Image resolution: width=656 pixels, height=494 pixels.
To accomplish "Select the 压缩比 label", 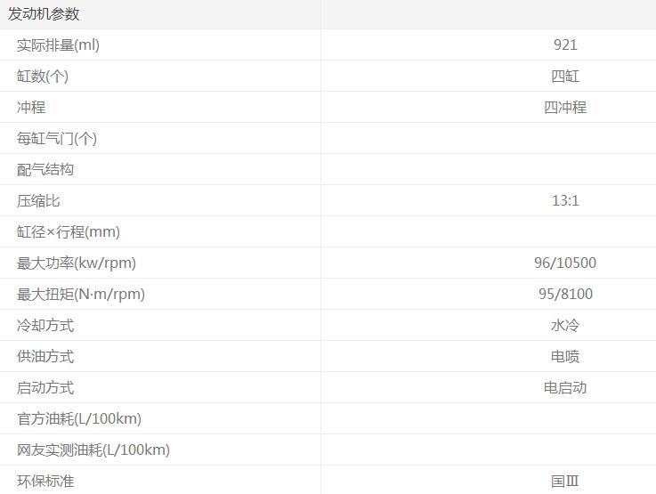I will tap(38, 200).
